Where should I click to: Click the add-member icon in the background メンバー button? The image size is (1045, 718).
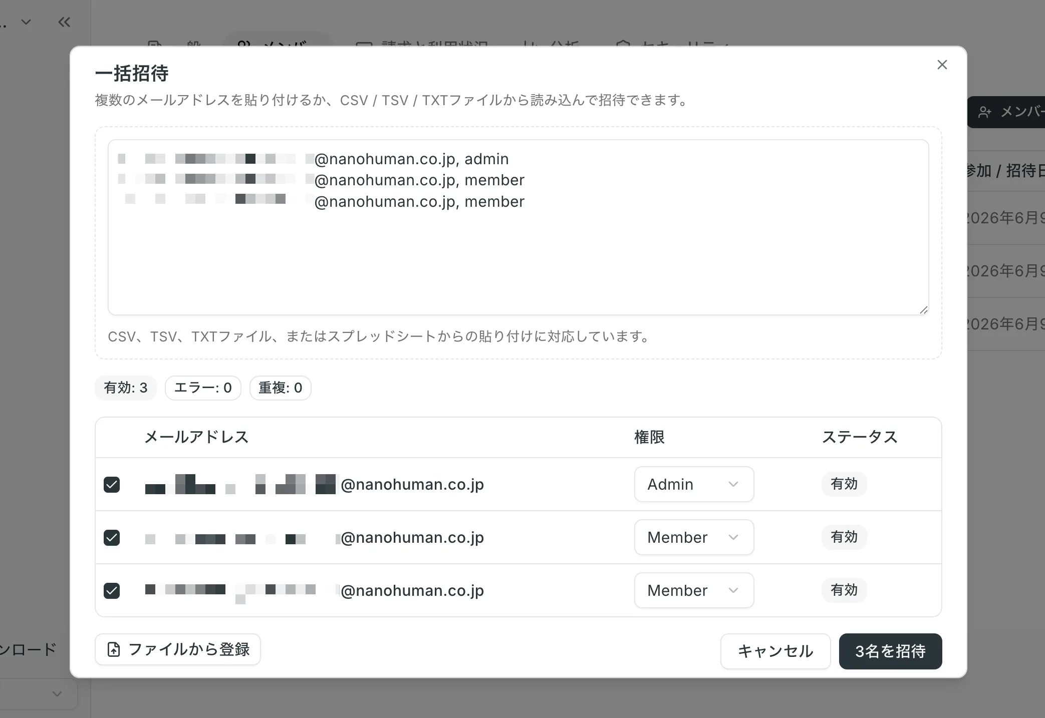point(984,112)
